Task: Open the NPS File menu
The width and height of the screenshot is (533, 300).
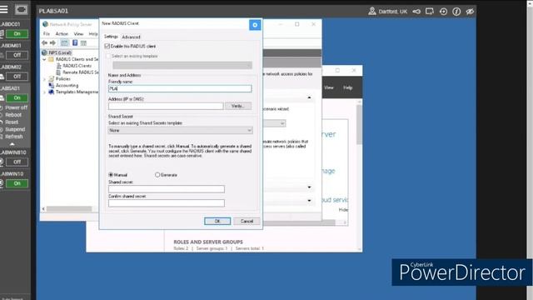Action: tap(47, 34)
